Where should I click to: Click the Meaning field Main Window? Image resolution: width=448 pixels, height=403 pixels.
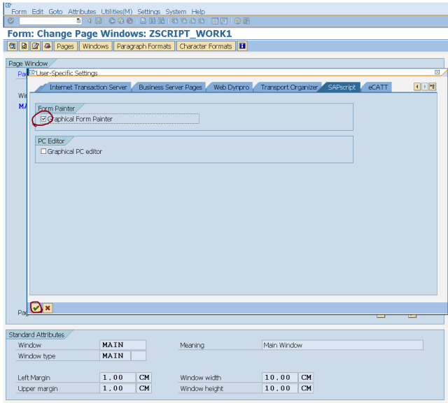point(342,345)
